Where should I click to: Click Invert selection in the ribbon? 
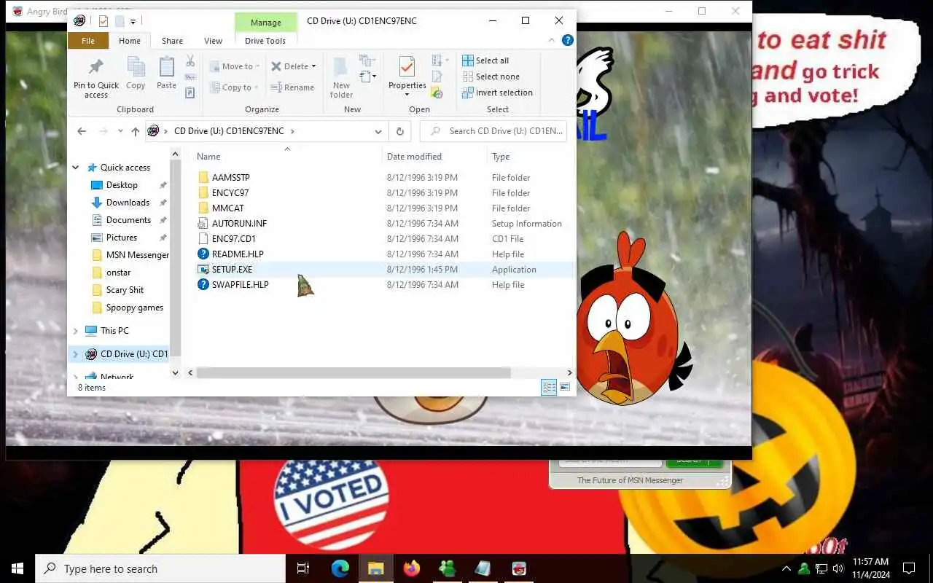[497, 93]
